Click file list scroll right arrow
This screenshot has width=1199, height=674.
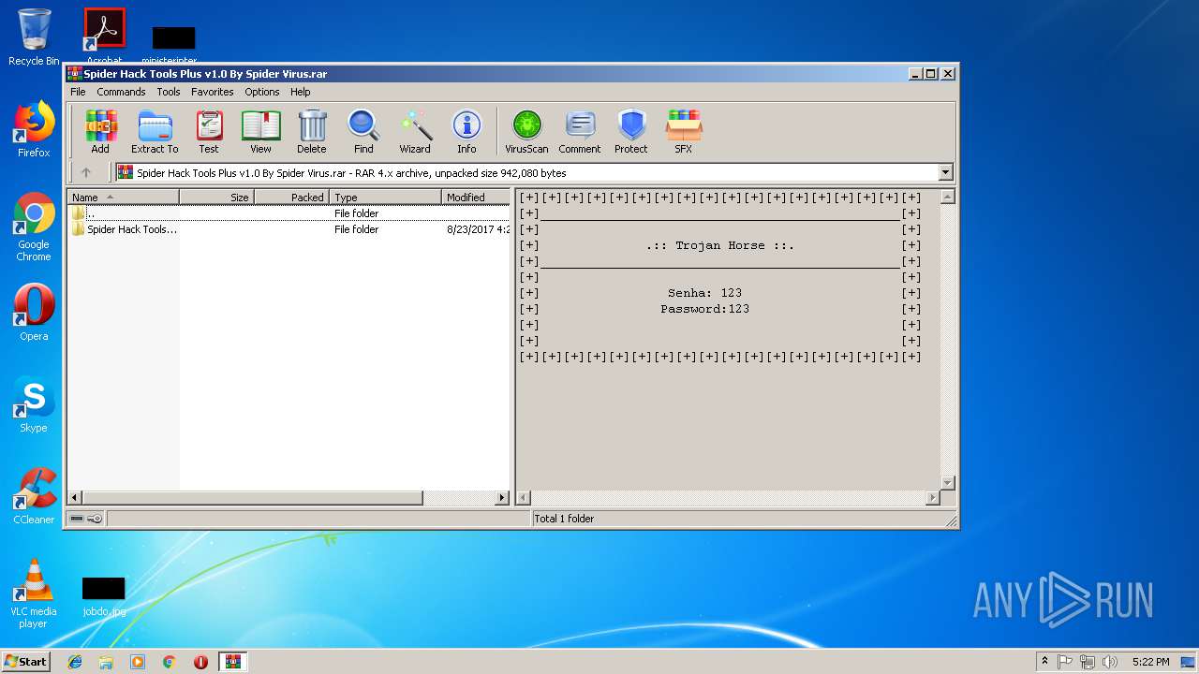click(502, 498)
